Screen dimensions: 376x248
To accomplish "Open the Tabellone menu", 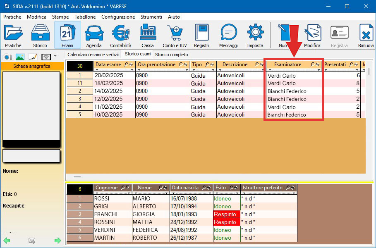I will pyautogui.click(x=85, y=17).
